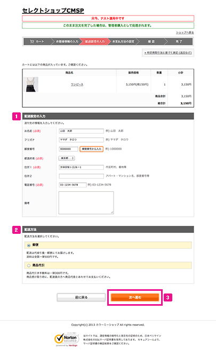
Task: Open the 都道府県 prefecture dropdown
Action: point(67,158)
